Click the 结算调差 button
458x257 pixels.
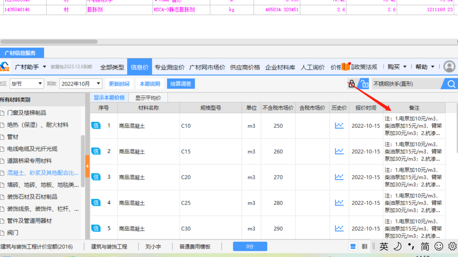(181, 84)
